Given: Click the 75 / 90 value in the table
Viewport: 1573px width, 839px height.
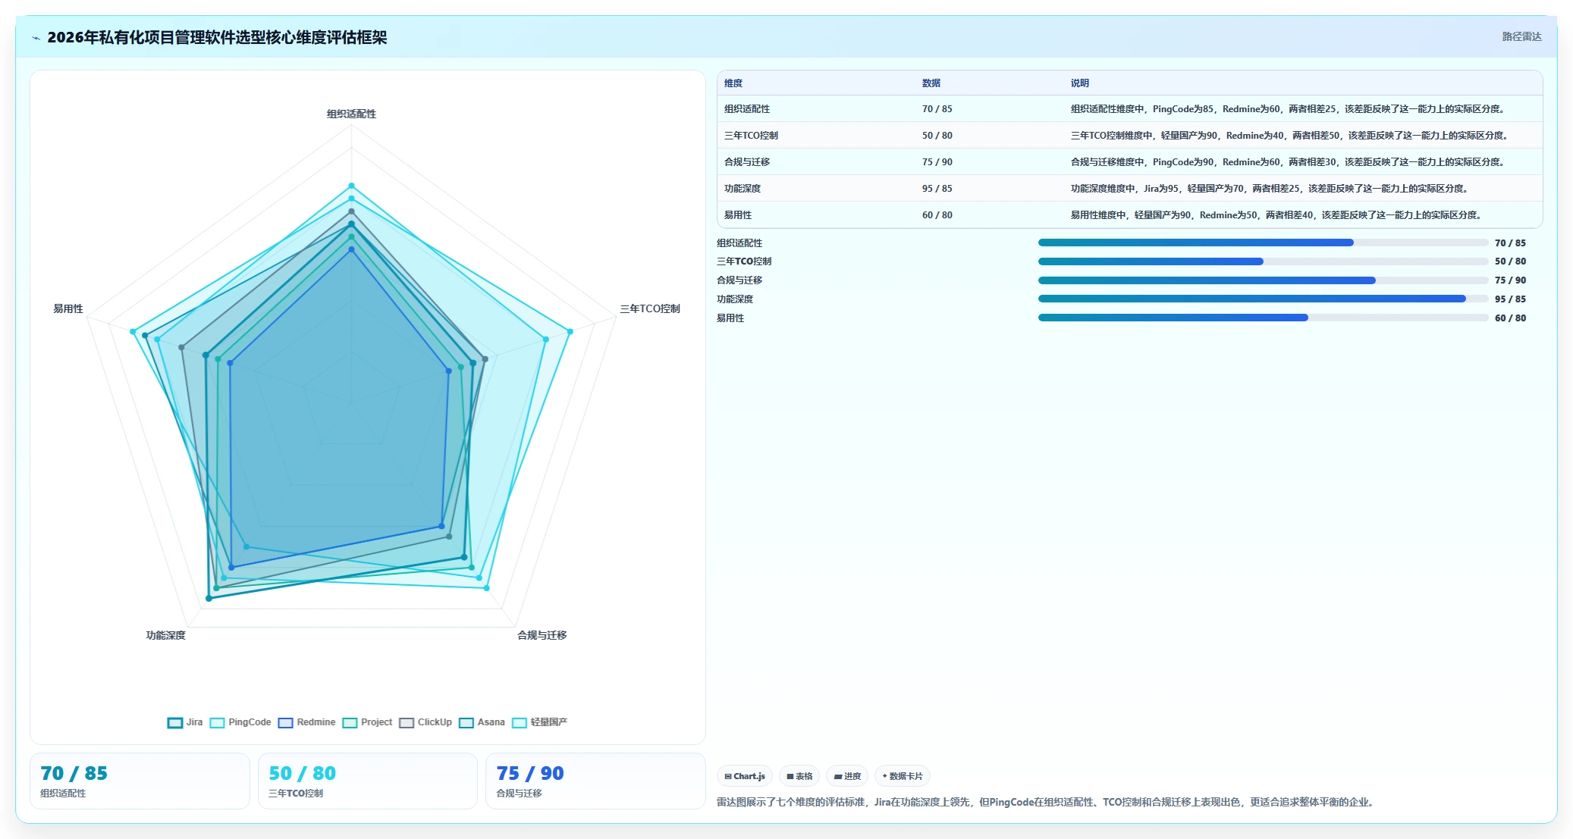Looking at the screenshot, I should point(937,162).
